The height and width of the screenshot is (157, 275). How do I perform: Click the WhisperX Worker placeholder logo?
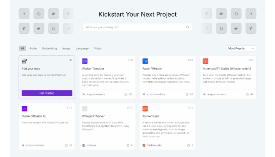coord(85,109)
